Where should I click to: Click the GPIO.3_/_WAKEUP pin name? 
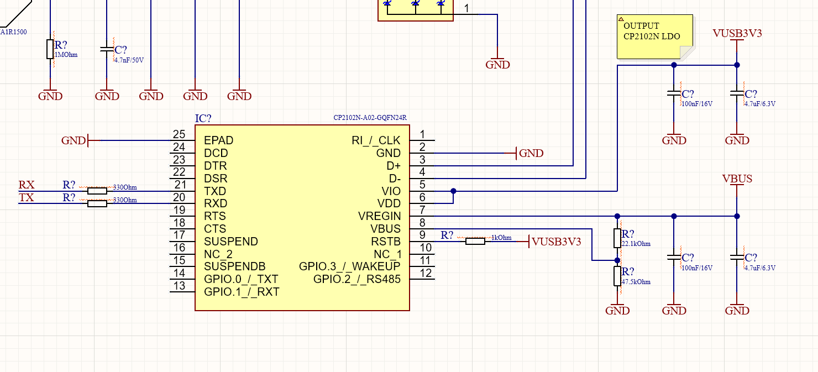(x=350, y=266)
